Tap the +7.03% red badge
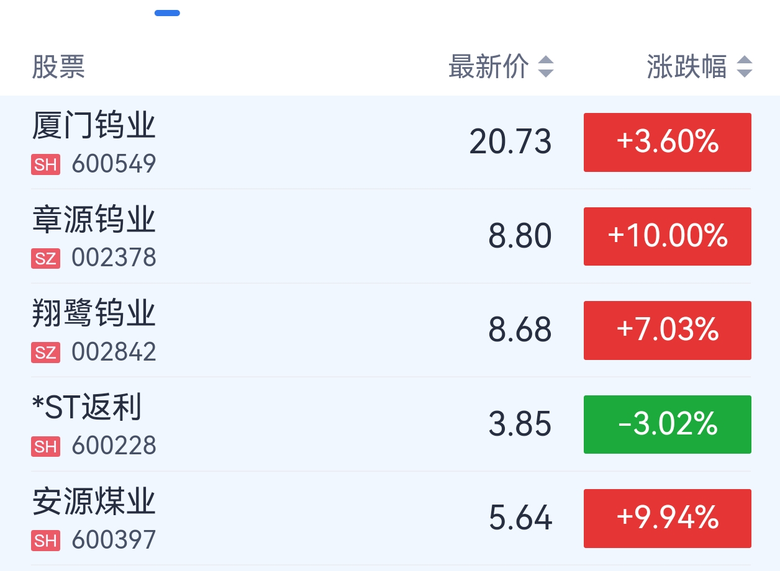 [667, 330]
